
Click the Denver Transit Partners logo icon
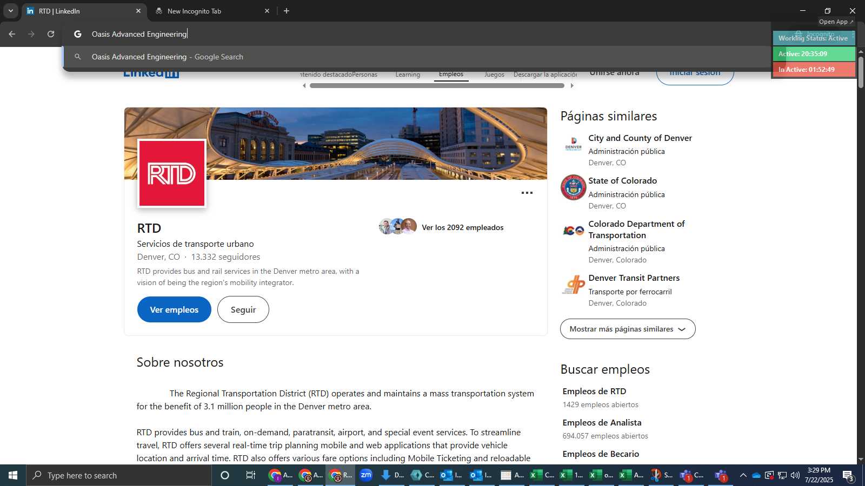(574, 285)
